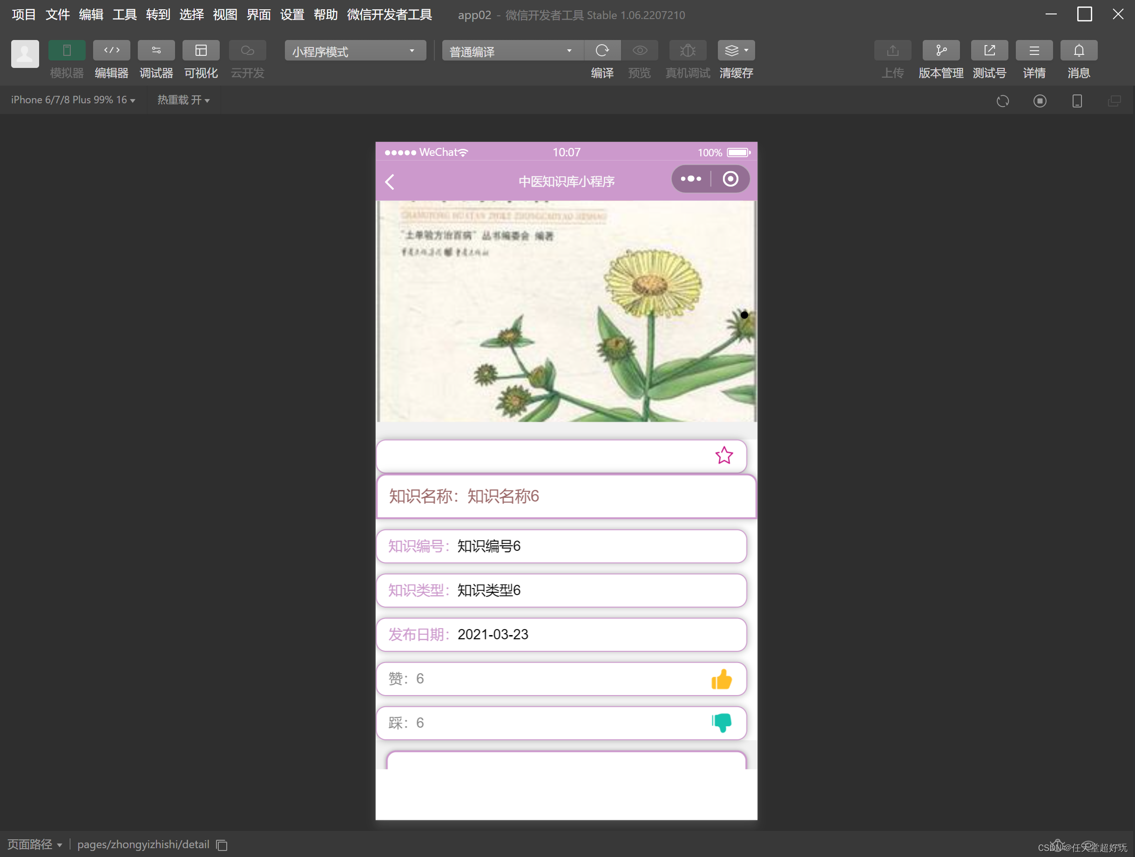
Task: Click the 上传 upload icon
Action: pos(892,50)
